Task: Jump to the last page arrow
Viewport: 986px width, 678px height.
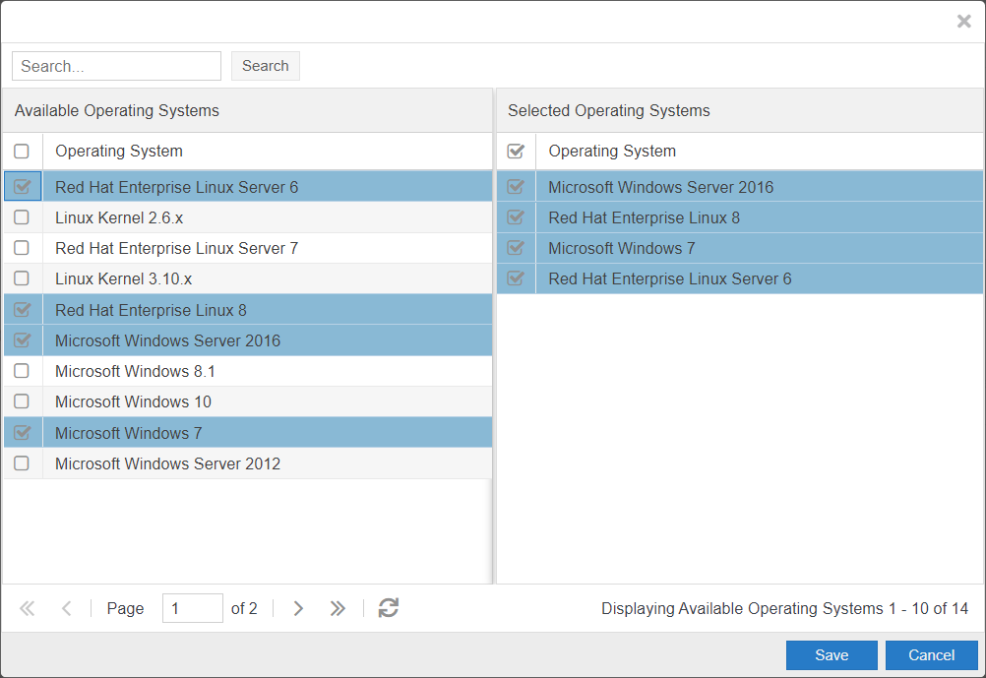Action: click(338, 608)
